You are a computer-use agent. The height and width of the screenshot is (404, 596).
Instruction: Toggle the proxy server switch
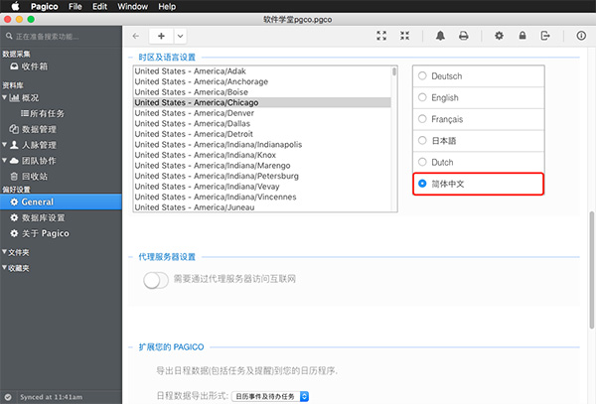click(x=156, y=280)
